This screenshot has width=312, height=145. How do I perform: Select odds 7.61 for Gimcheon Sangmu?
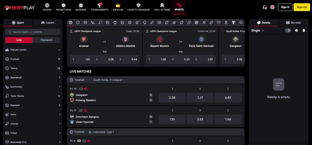click(172, 119)
